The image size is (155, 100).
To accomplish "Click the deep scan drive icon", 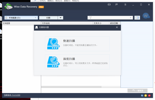I will coord(53,62).
